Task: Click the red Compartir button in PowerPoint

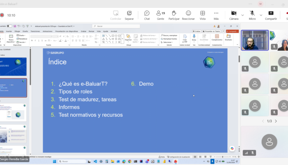Action: point(232,31)
